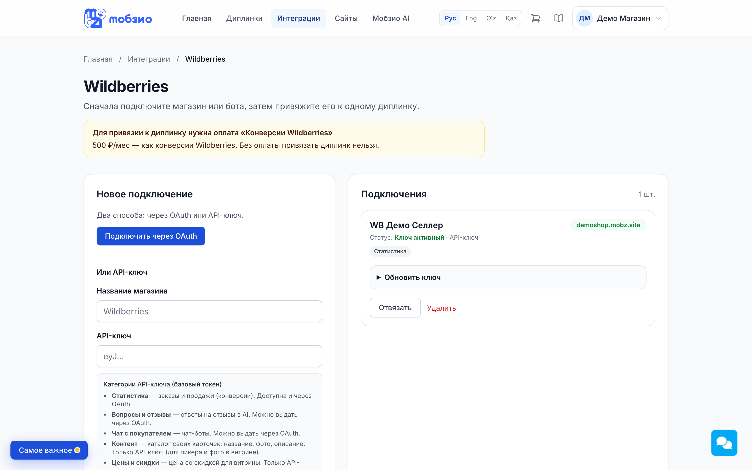The image size is (752, 470).
Task: Click the "1 шт." connections count
Action: (647, 194)
